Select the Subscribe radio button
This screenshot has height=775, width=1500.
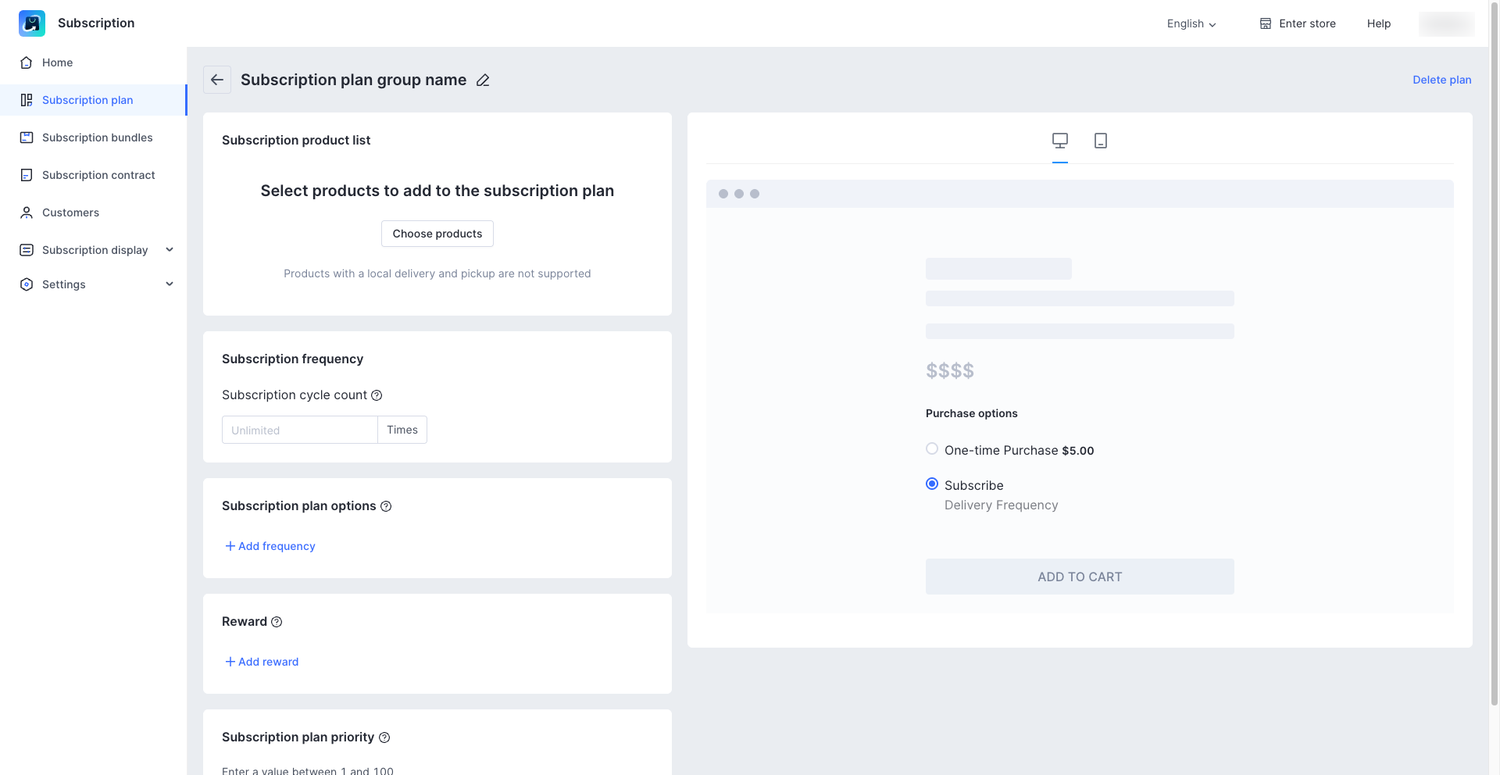(x=932, y=484)
